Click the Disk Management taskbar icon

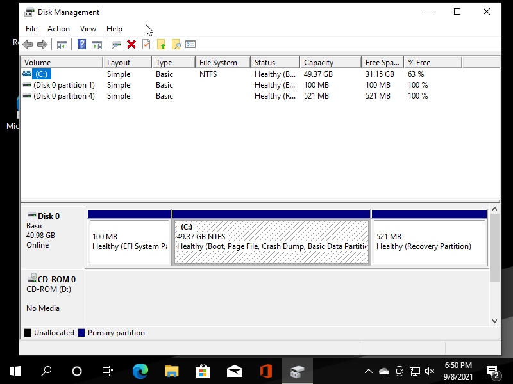(298, 371)
